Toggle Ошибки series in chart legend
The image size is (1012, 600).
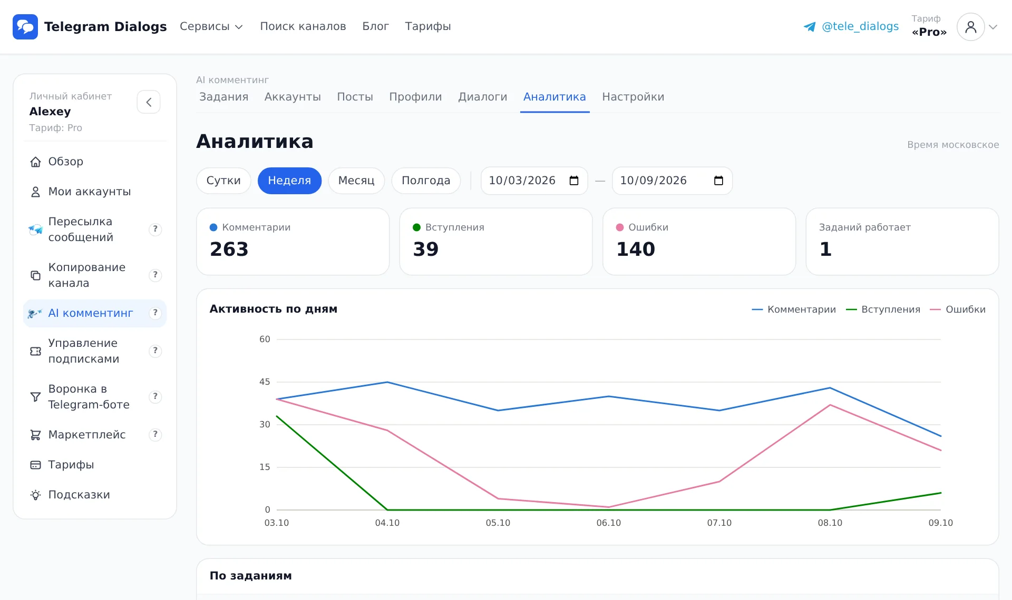click(958, 309)
